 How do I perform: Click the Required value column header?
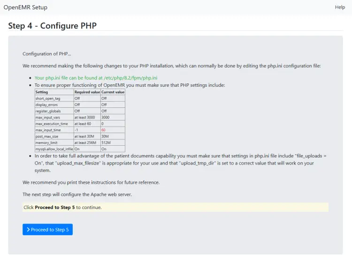coord(87,92)
